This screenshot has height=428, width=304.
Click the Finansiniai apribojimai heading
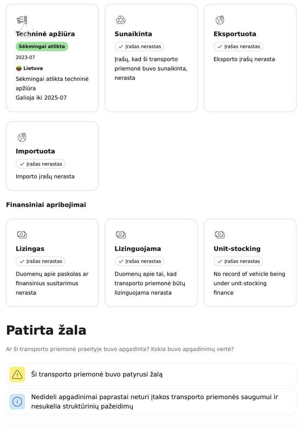(46, 204)
